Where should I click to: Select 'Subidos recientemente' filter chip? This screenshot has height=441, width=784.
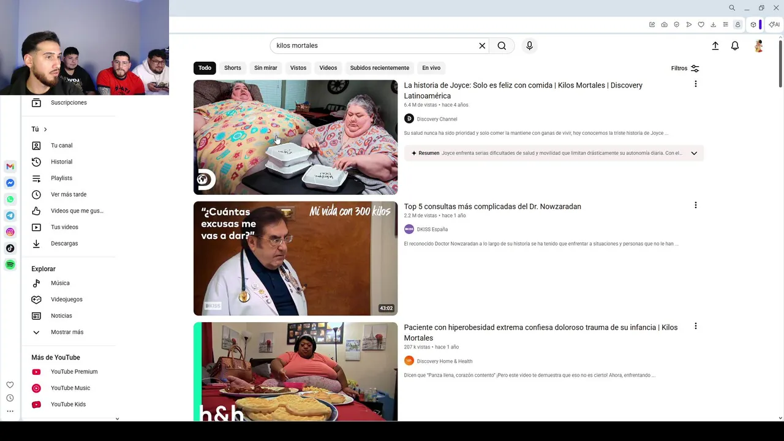[x=380, y=68]
